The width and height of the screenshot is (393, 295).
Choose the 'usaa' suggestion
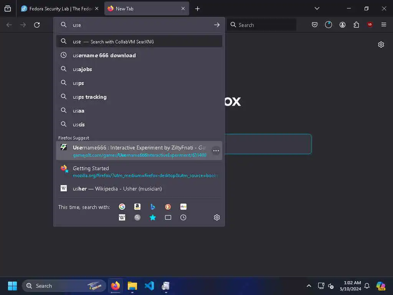coord(139,111)
